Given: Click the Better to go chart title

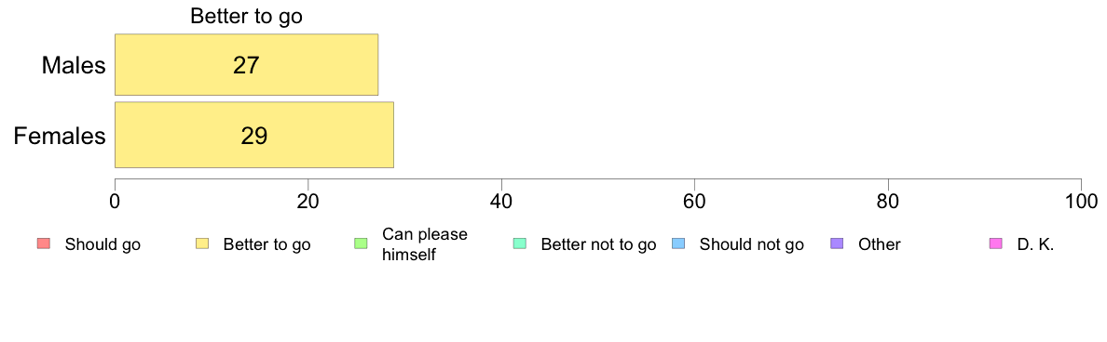Looking at the screenshot, I should 246,16.
